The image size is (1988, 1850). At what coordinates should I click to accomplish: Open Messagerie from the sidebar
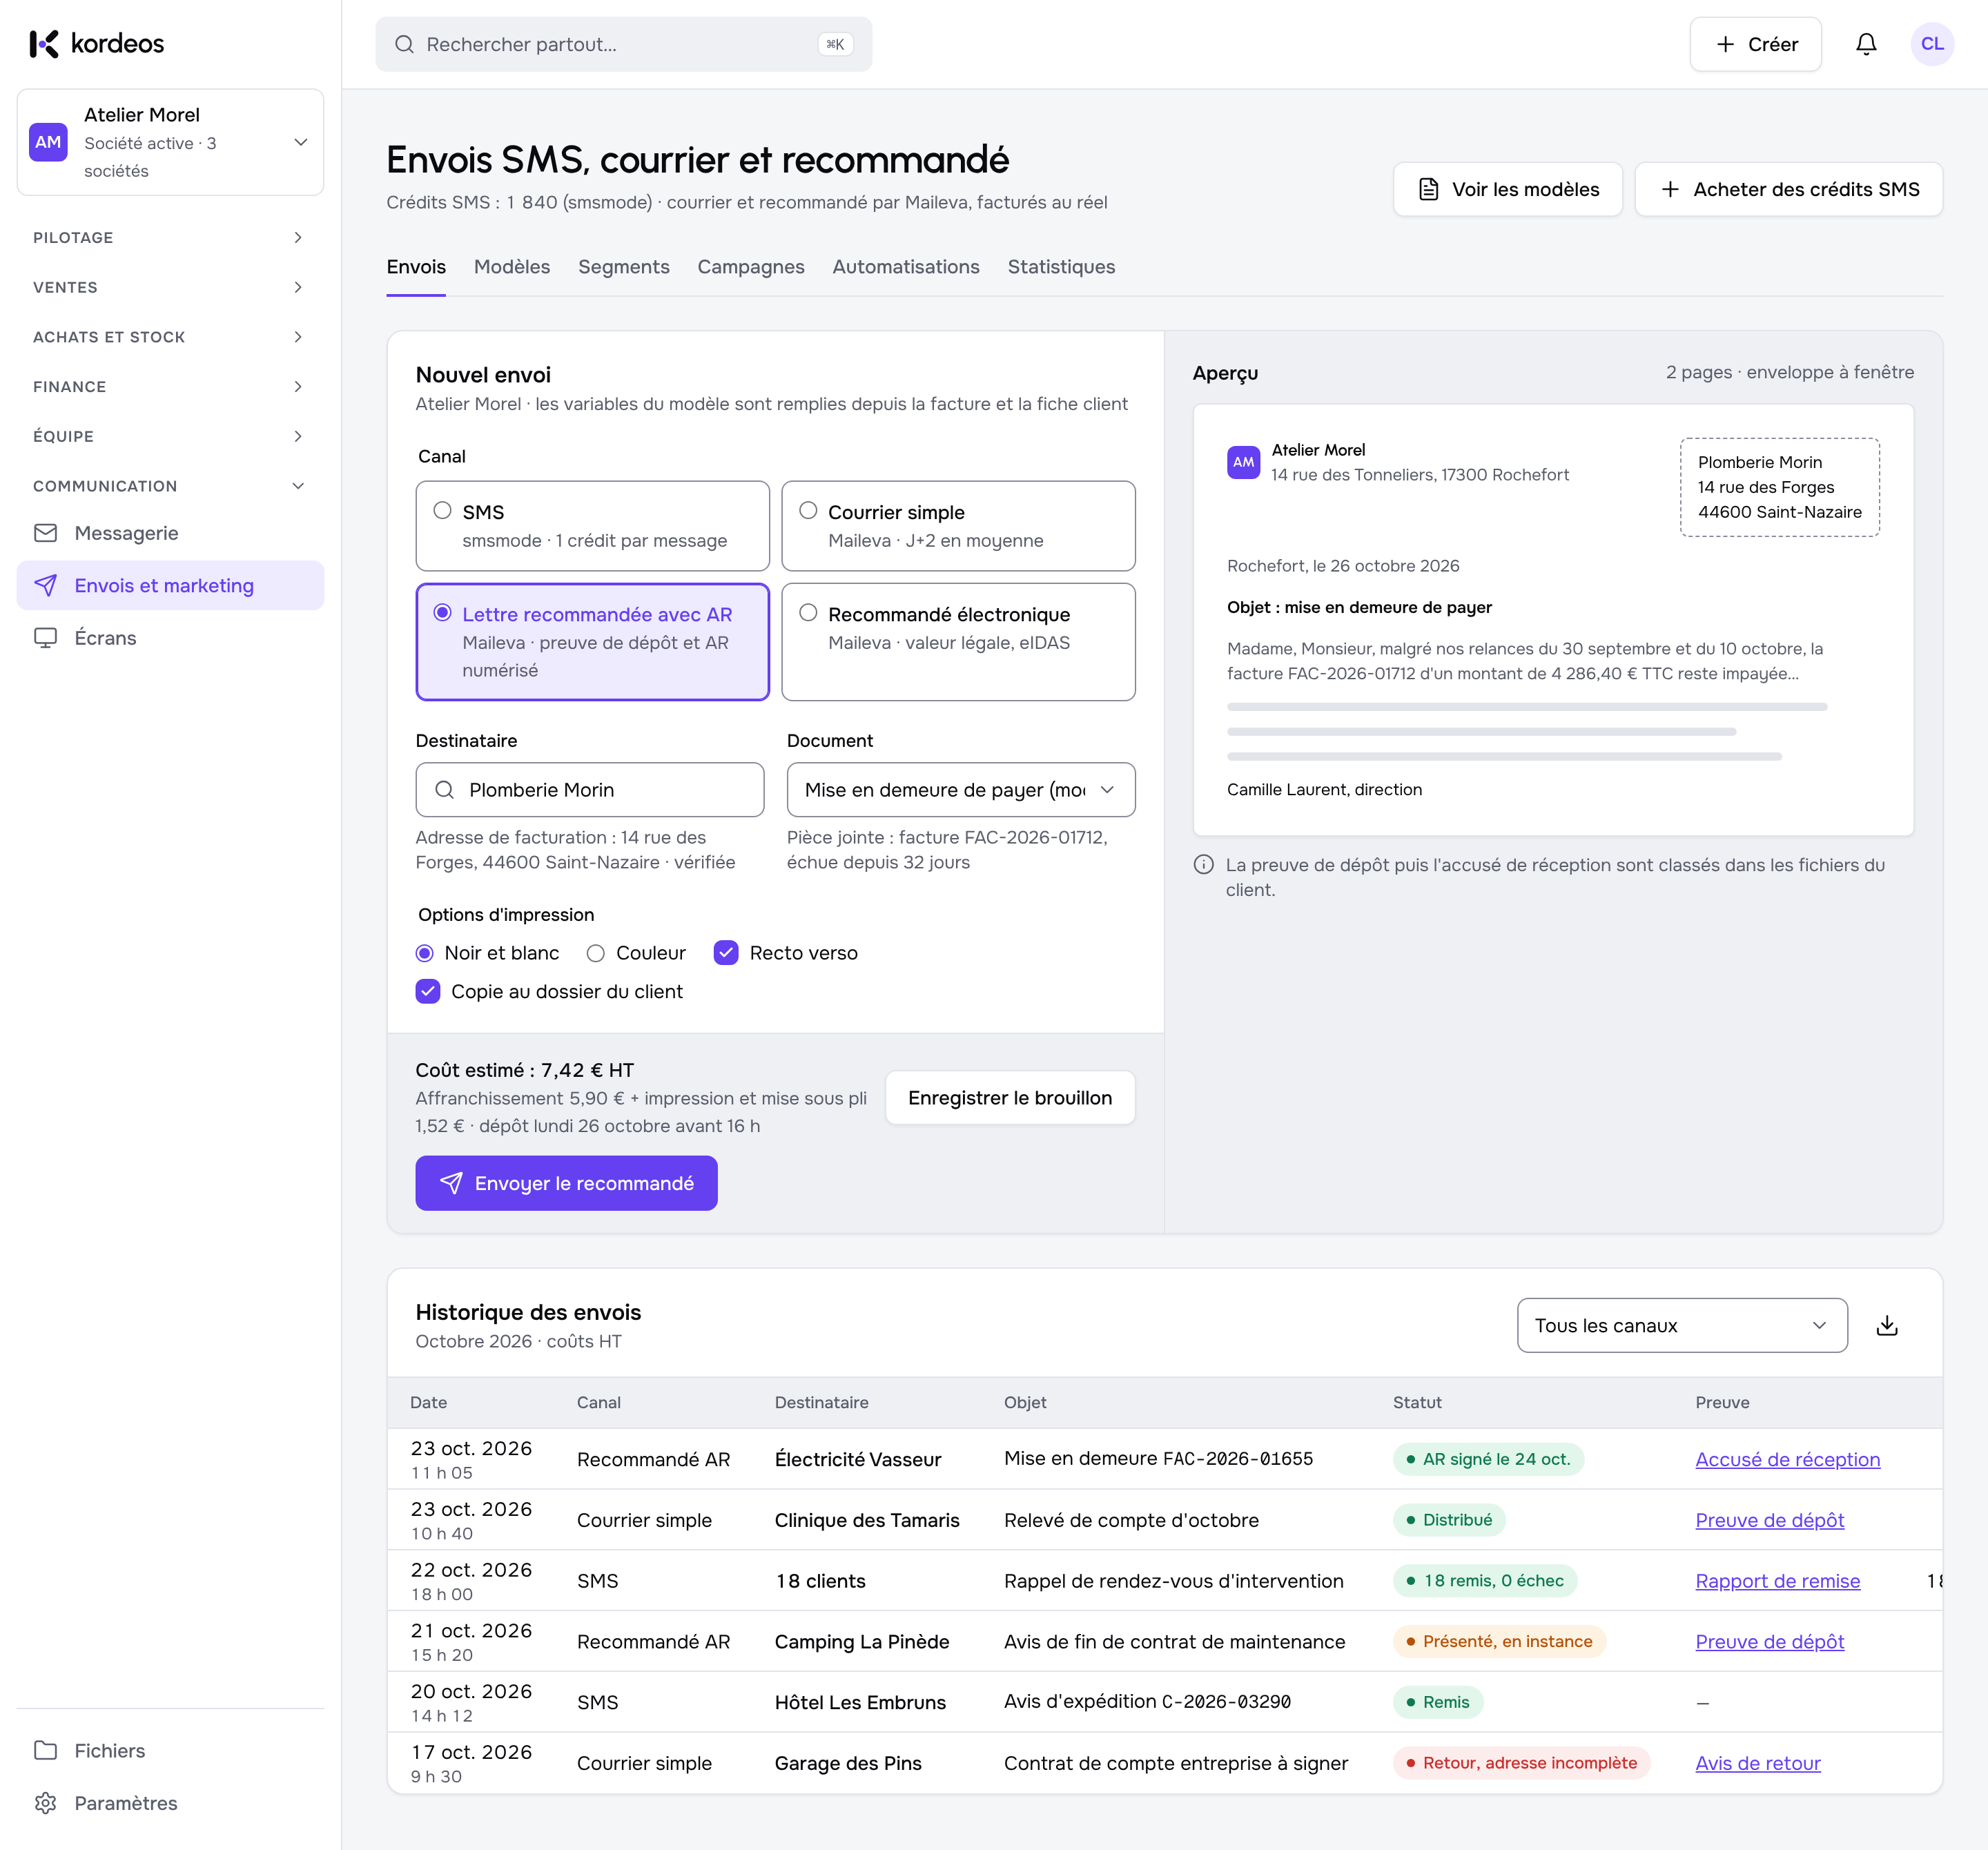[x=170, y=533]
